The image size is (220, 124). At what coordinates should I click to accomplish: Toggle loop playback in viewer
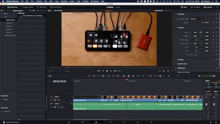119,71
